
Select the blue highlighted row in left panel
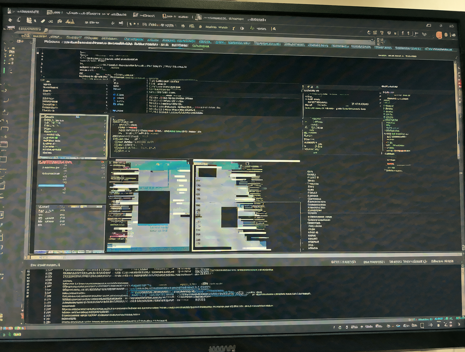tap(51, 186)
